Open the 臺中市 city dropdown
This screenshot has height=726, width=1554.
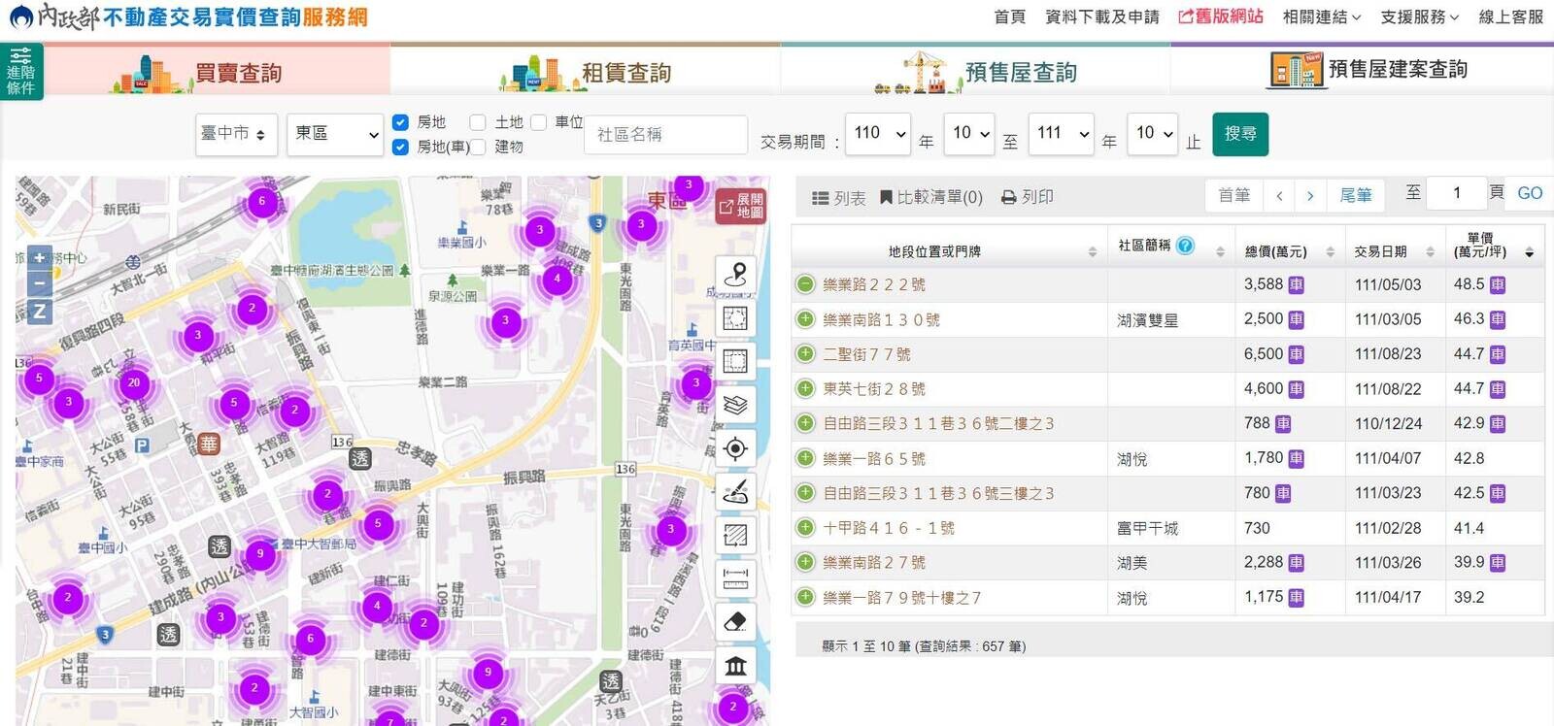tap(236, 134)
